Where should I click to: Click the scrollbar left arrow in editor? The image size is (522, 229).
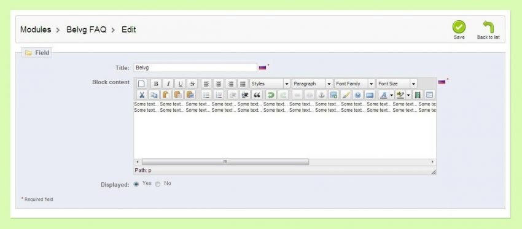tap(138, 162)
